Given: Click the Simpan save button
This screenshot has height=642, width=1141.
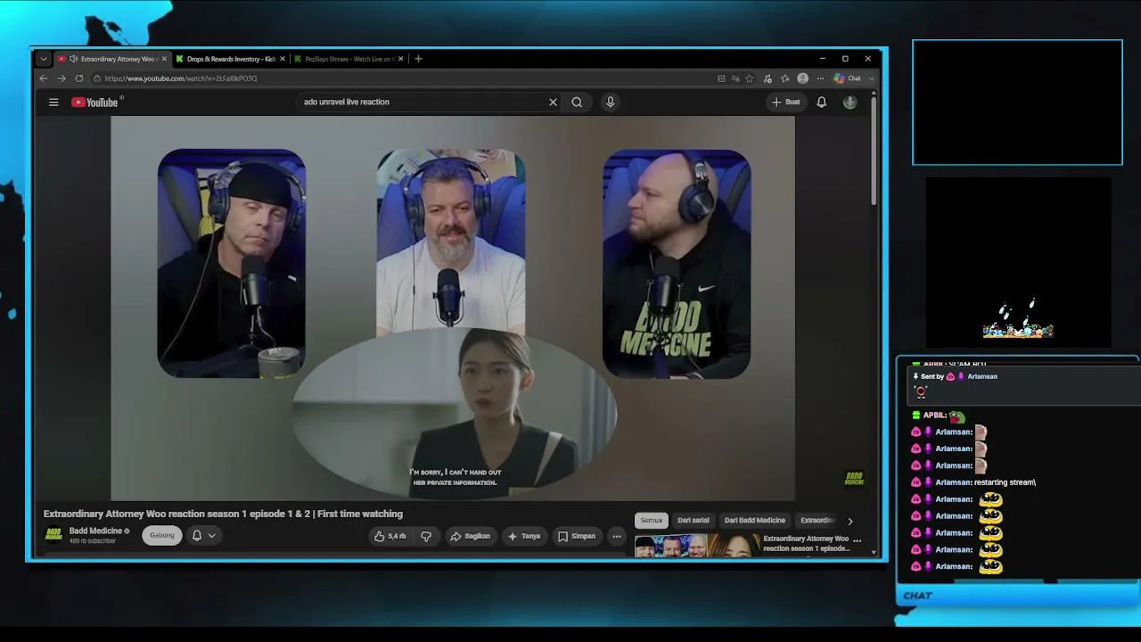Looking at the screenshot, I should (577, 536).
